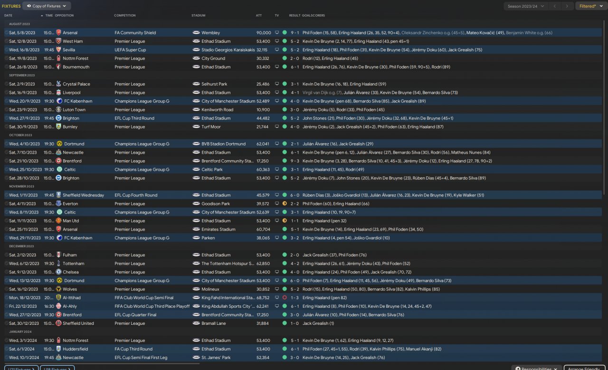The width and height of the screenshot is (608, 370).
Task: Open the 9 - 1 result against Arsenal
Action: [294, 33]
